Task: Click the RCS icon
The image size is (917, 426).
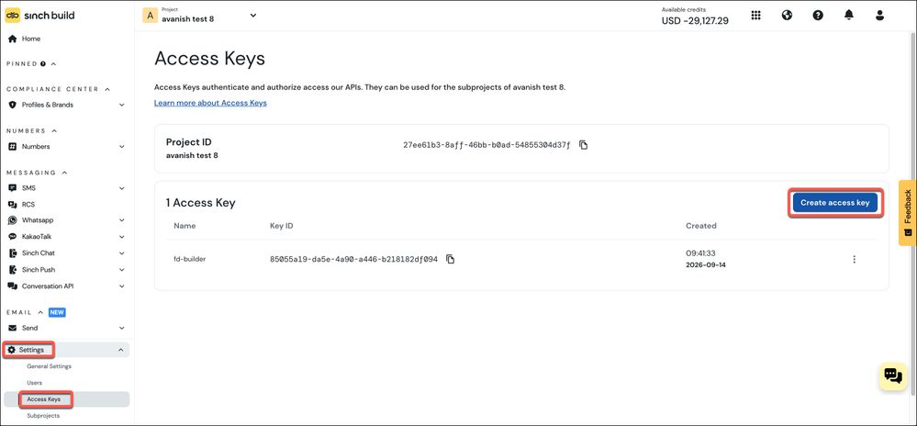Action: [12, 204]
